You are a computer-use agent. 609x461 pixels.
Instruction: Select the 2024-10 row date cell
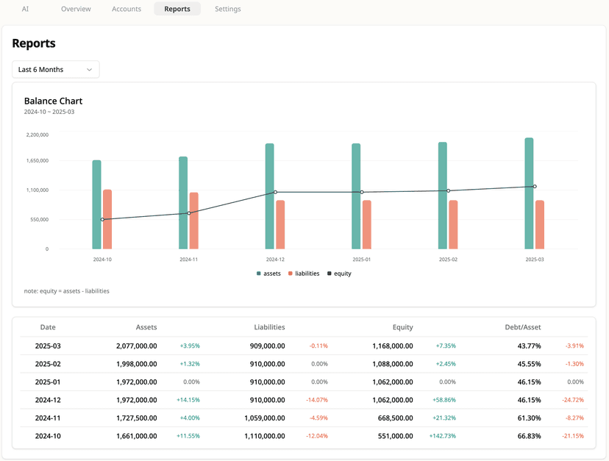point(48,436)
